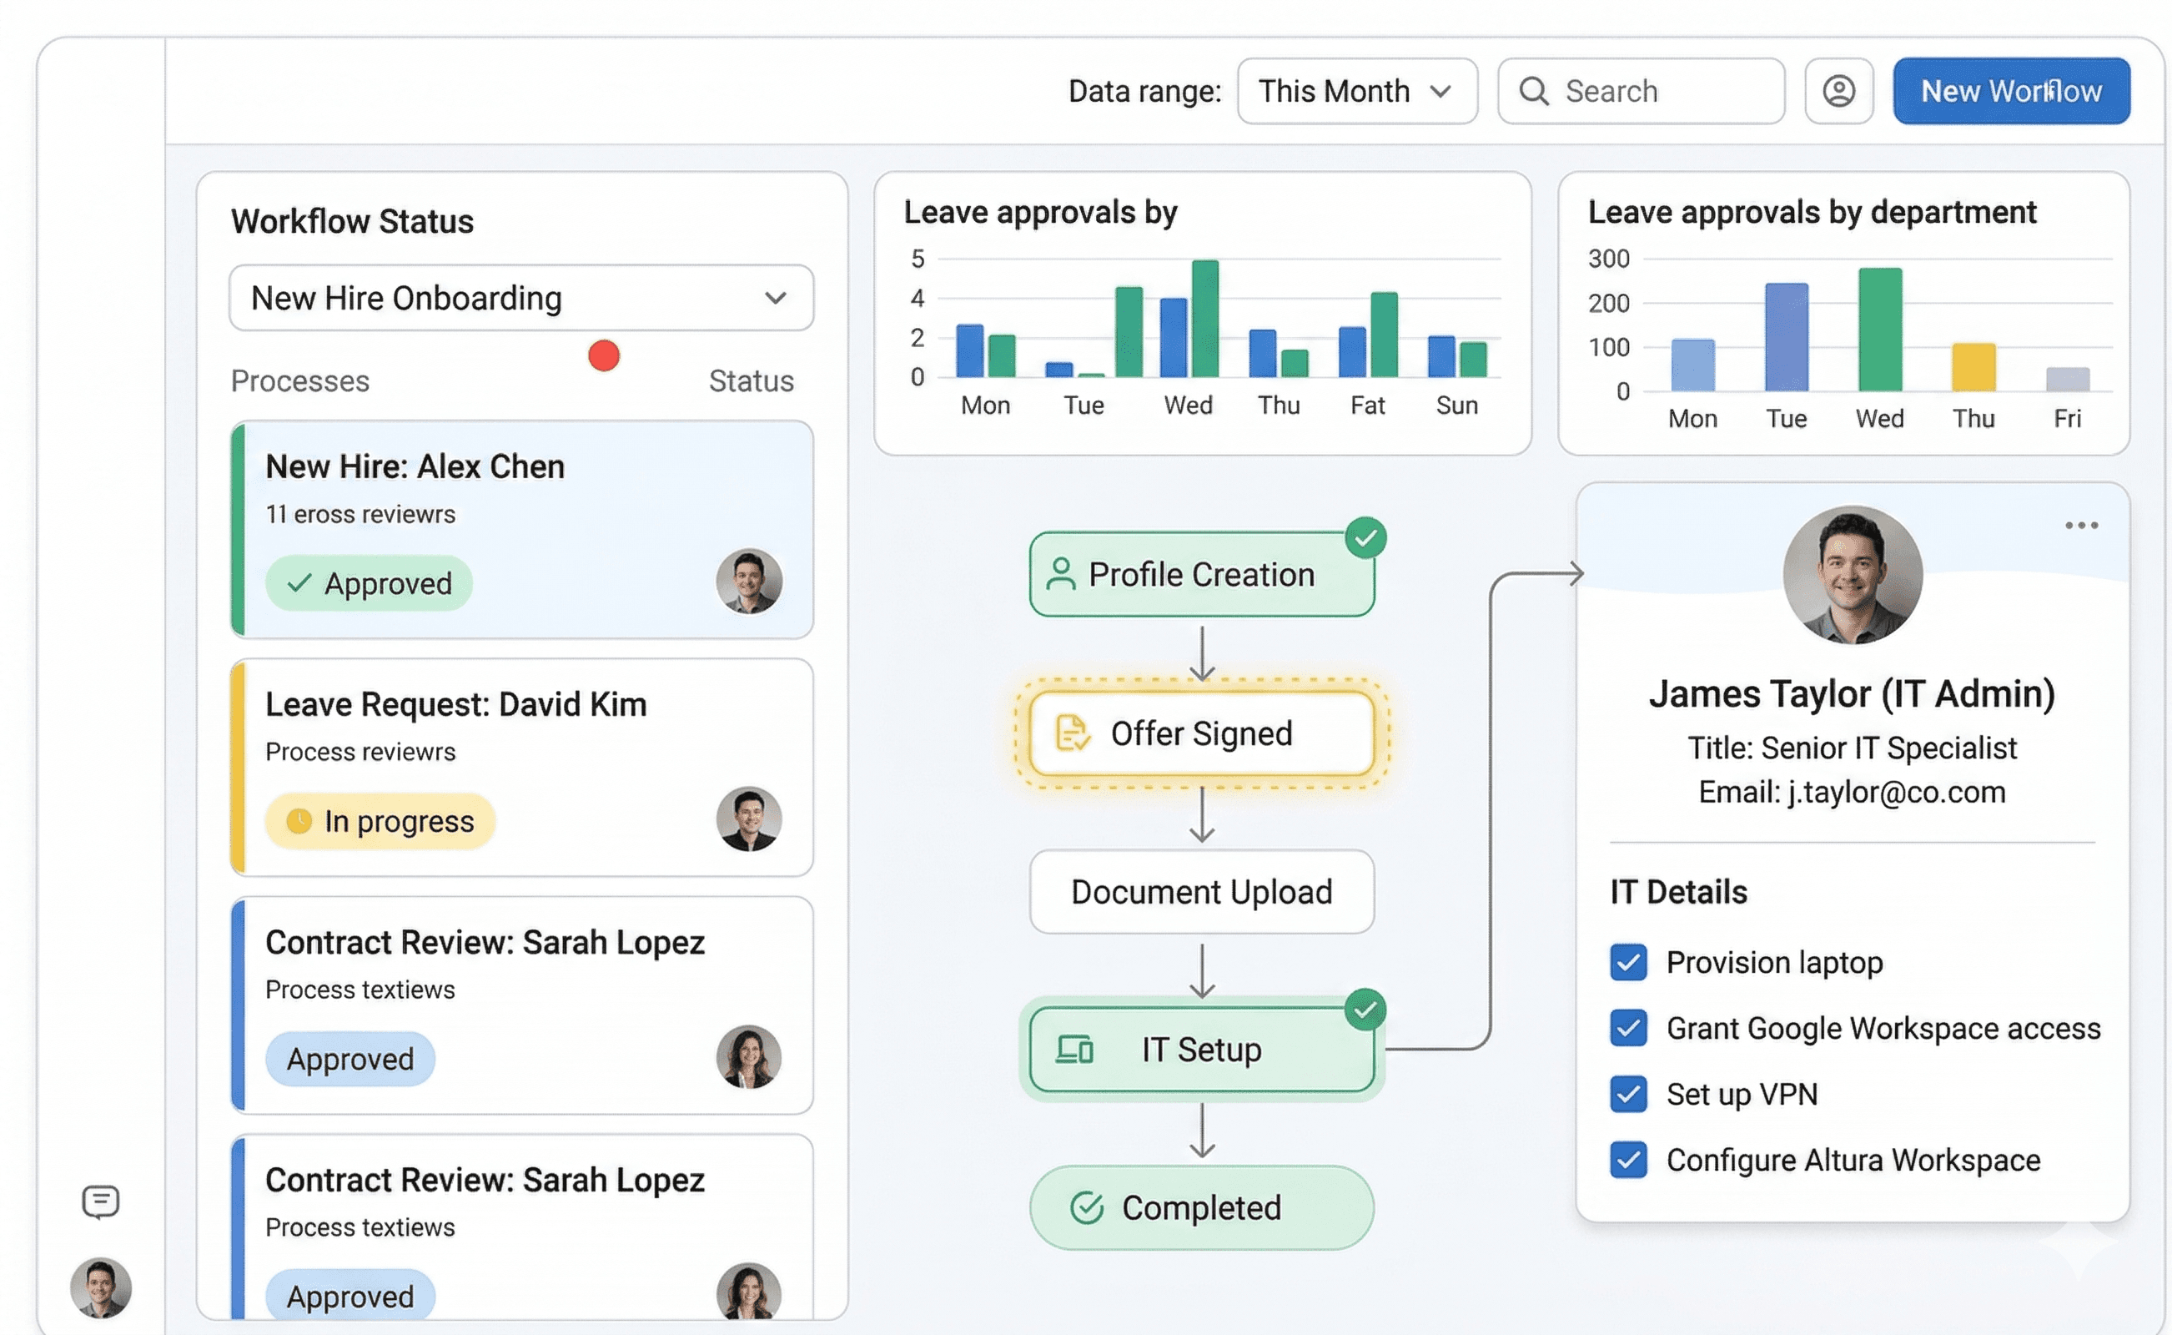Toggle the Set up VPN checkbox
Image resolution: width=2172 pixels, height=1335 pixels.
[1627, 1094]
